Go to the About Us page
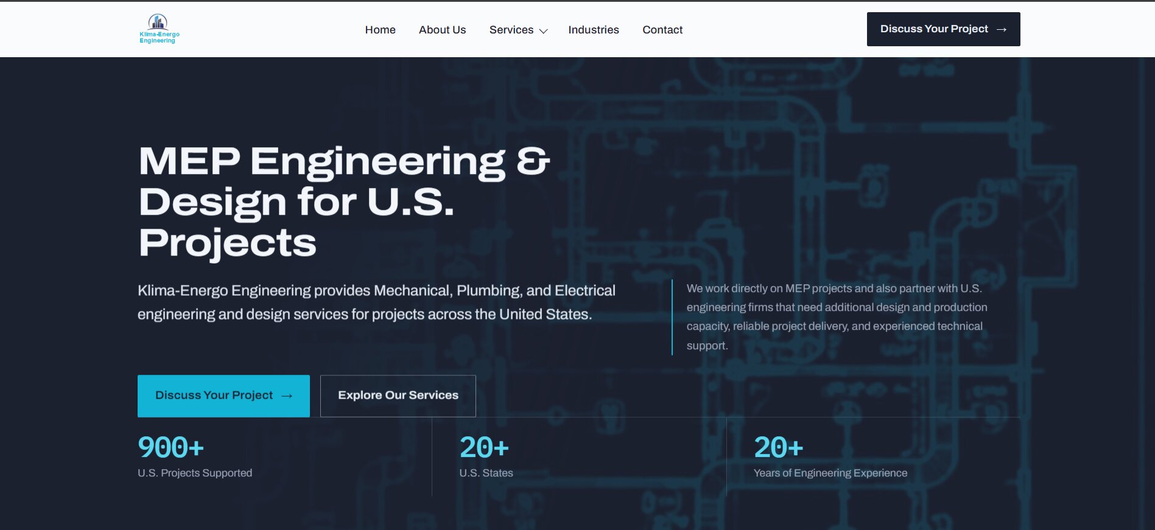 click(x=443, y=30)
